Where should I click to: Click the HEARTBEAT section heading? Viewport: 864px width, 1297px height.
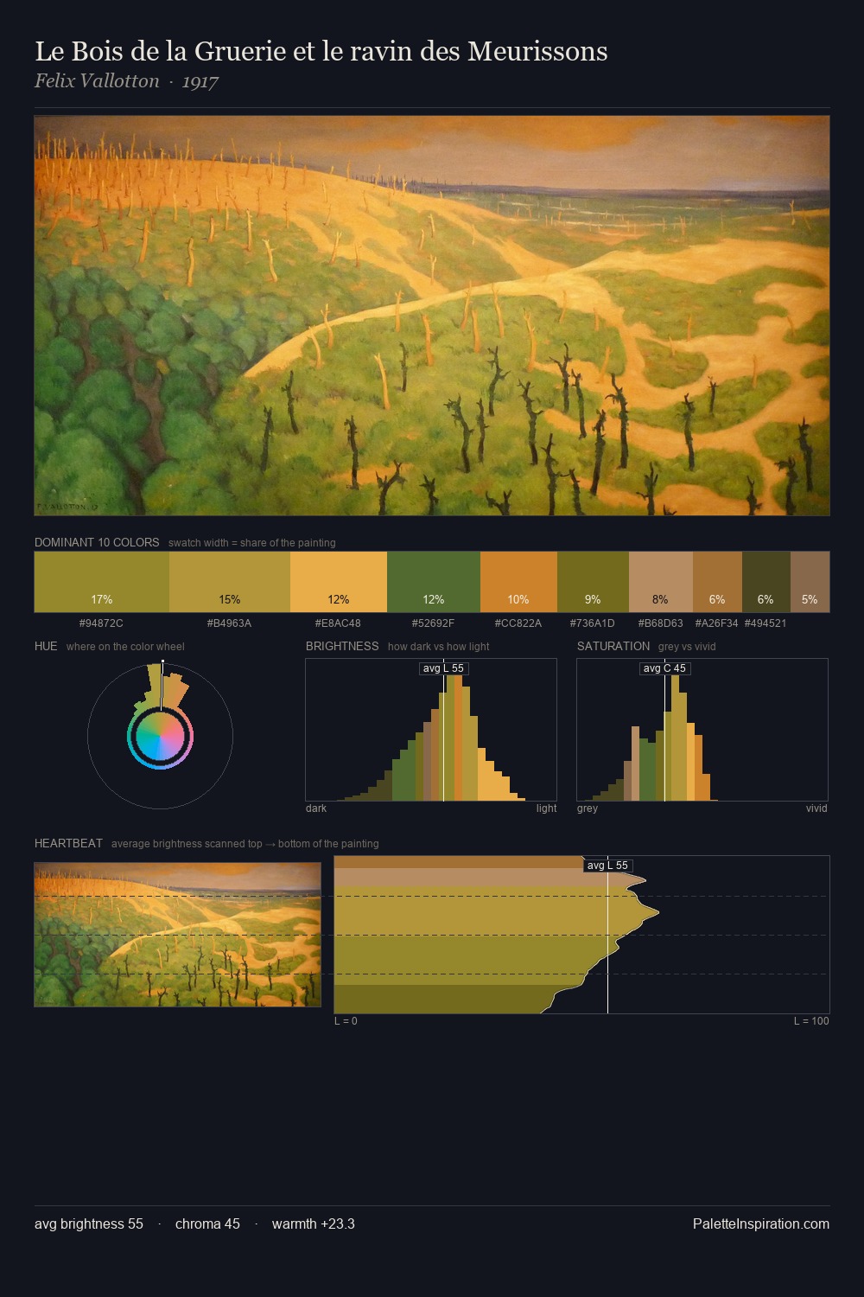(68, 843)
